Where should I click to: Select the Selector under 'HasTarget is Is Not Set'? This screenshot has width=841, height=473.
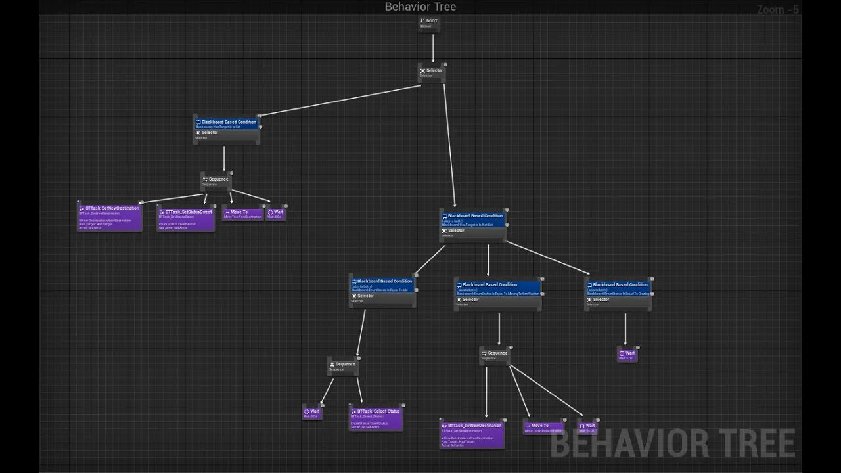473,233
